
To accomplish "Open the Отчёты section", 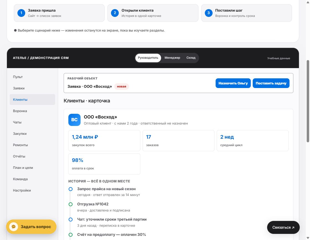I will point(32,156).
